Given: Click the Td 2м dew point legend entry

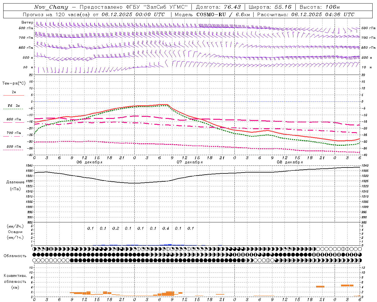Looking at the screenshot, I should [x=14, y=106].
